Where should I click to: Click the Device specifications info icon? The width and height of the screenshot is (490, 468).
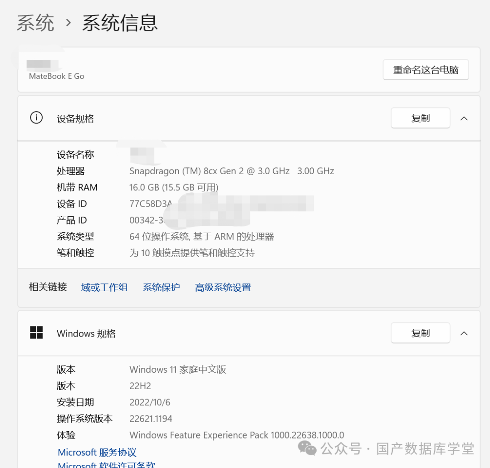pos(36,118)
